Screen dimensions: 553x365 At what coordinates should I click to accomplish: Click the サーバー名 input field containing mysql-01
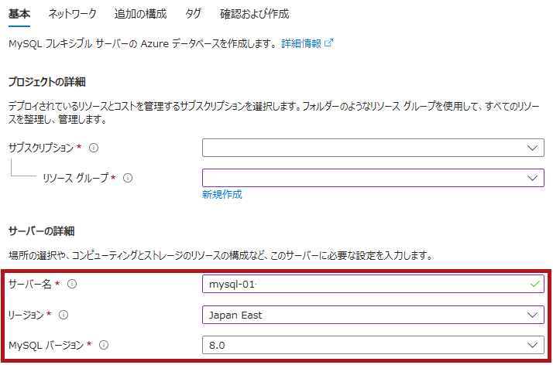(x=356, y=285)
